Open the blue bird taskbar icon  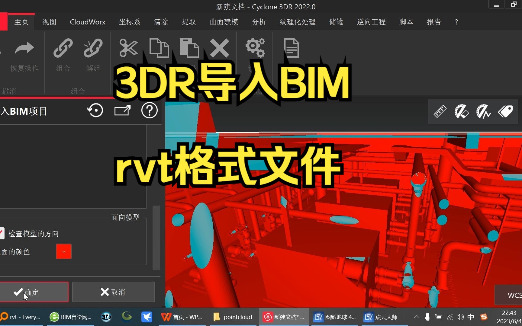pos(147,317)
